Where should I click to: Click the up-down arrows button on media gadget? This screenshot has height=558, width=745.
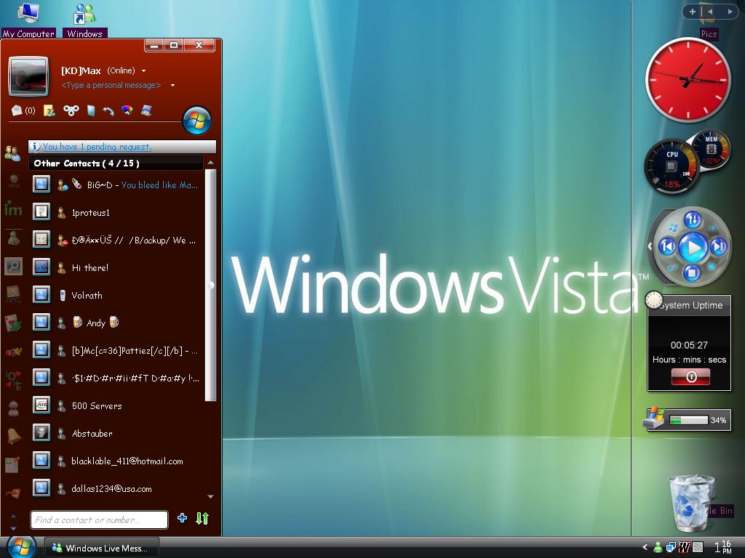click(x=693, y=219)
